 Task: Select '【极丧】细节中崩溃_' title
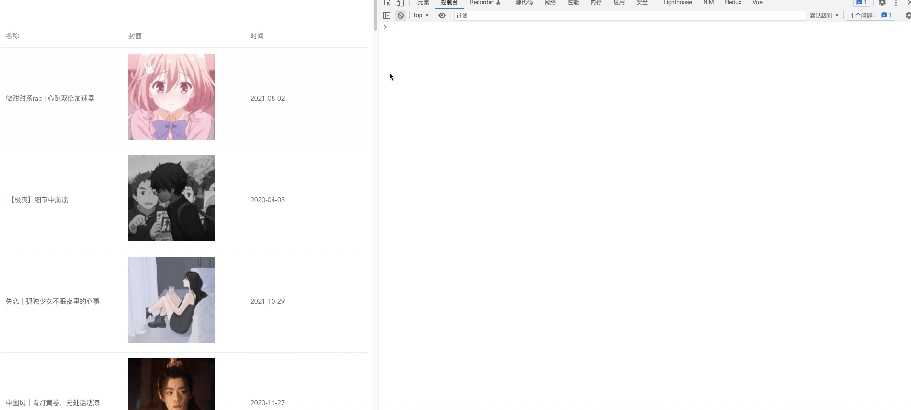pyautogui.click(x=38, y=200)
